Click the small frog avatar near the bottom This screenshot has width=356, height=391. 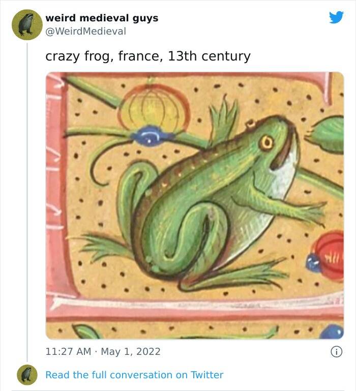tap(27, 375)
